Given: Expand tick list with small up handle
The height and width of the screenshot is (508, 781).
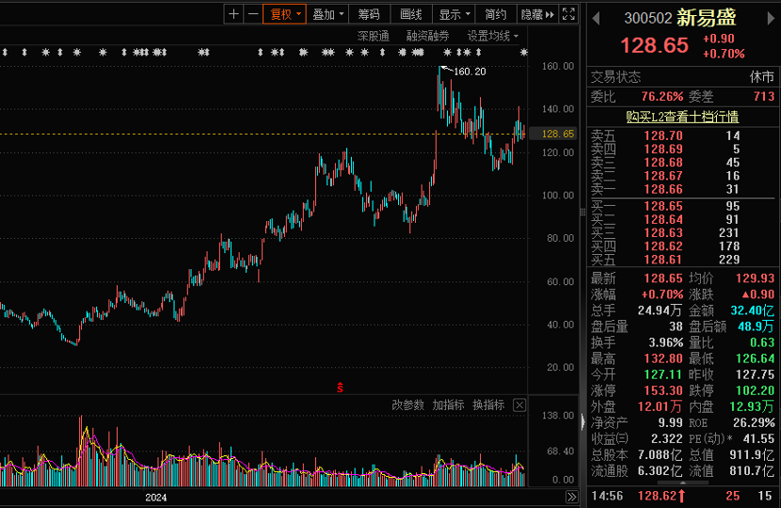Looking at the screenshot, I should [x=683, y=484].
